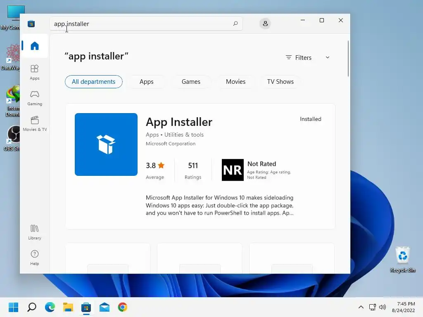Click the Apps • Utilities & tools category text
This screenshot has width=423, height=317.
click(x=175, y=135)
